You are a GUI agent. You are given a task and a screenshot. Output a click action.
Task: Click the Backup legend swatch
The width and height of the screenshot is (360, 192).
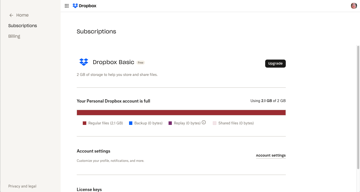tap(131, 123)
